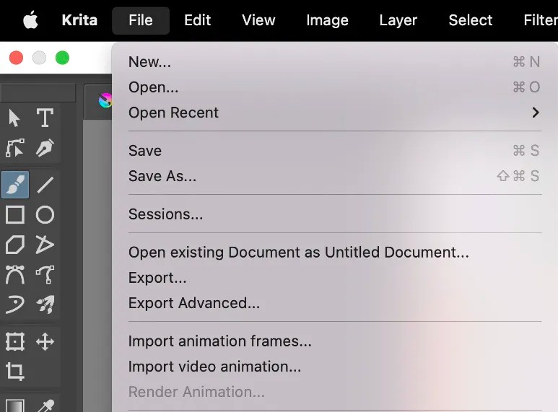This screenshot has width=558, height=412.
Task: Open the Apple menu
Action: (30, 19)
